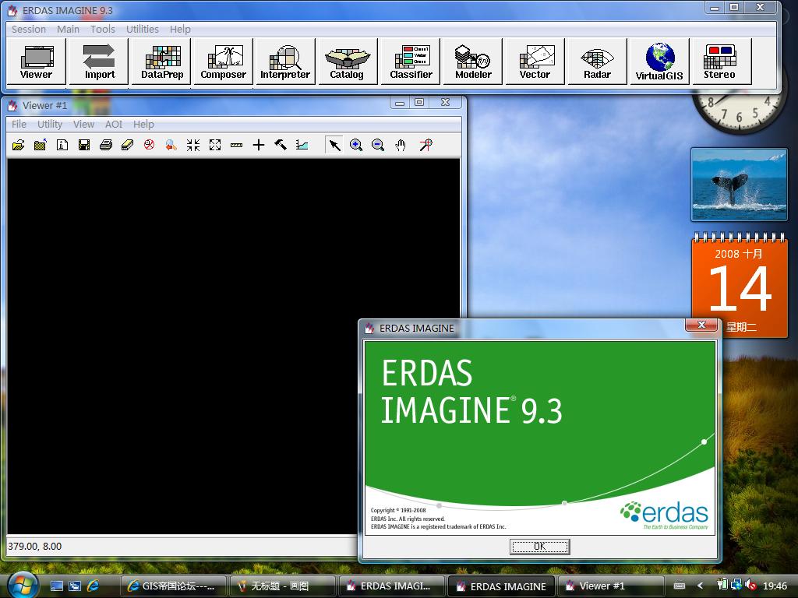Open the AOI menu in Viewer #1
This screenshot has width=798, height=598.
[x=114, y=124]
